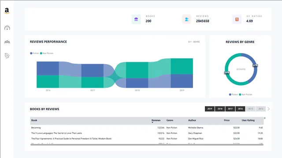Viewport: 282px width, 158px height.
Task: Click the books count value 200
Action: point(148,21)
